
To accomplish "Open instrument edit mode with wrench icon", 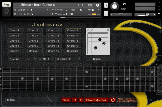I will click(x=6, y=5).
